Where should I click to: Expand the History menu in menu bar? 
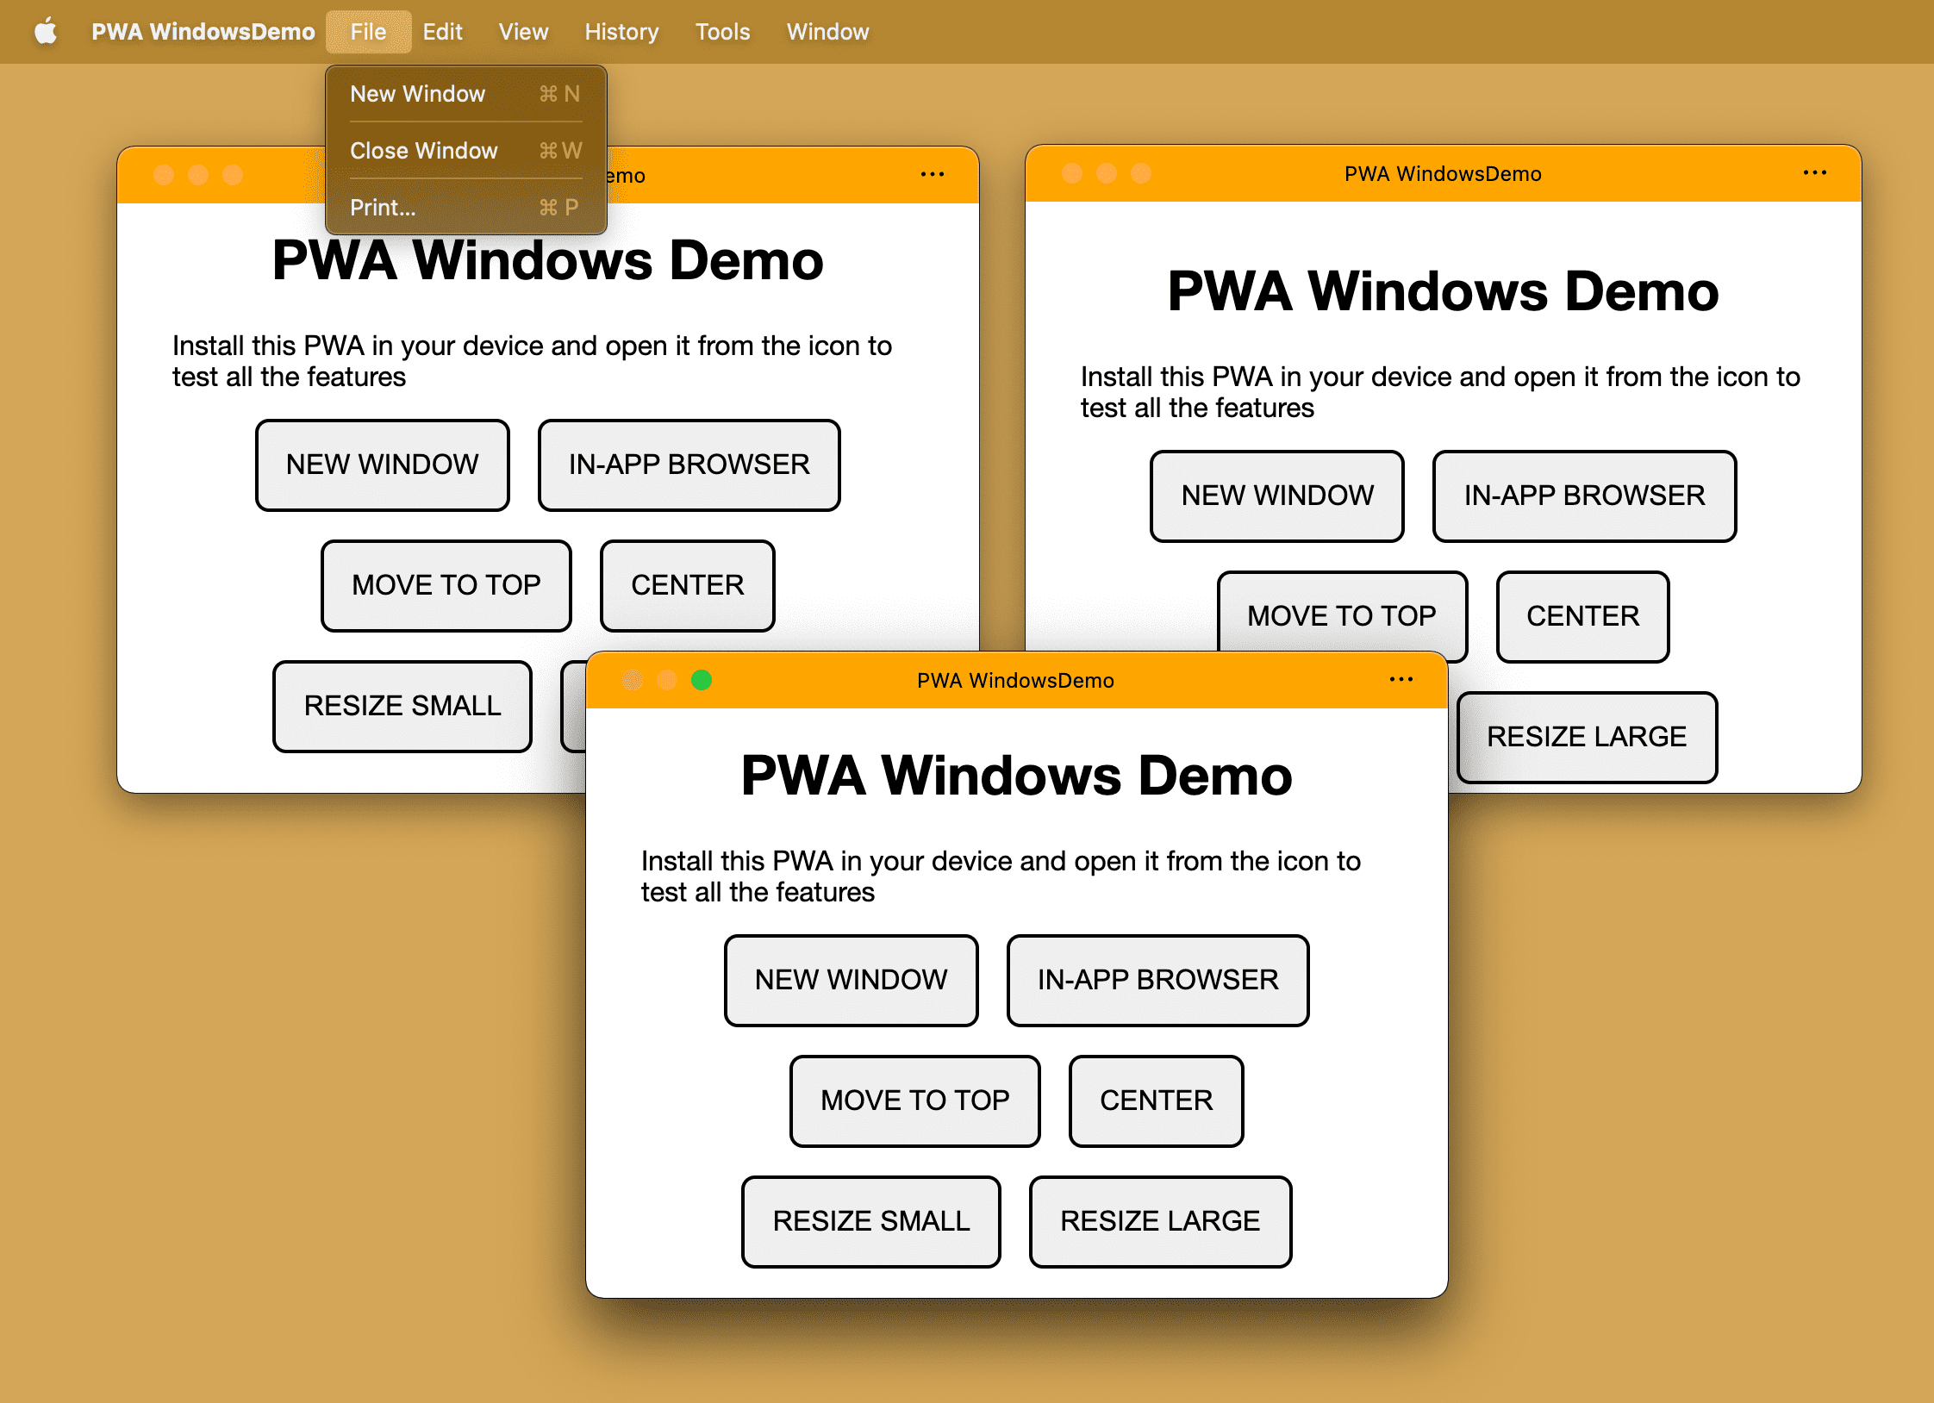(x=623, y=30)
